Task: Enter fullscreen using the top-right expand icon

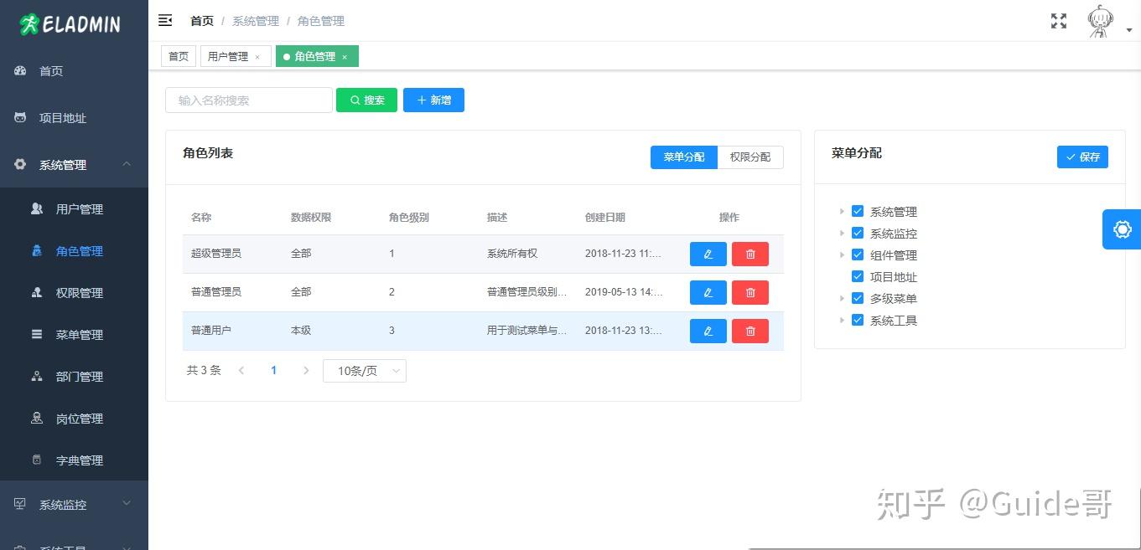Action: point(1058,21)
